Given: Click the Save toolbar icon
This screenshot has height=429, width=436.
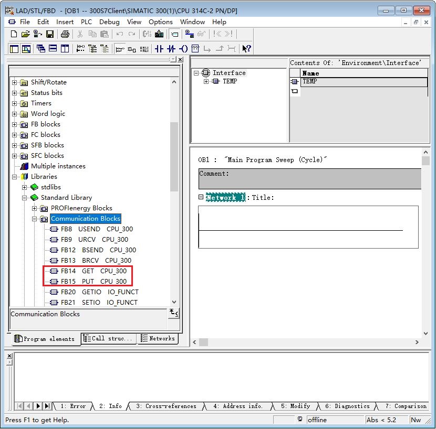Looking at the screenshot, I should pyautogui.click(x=49, y=34).
